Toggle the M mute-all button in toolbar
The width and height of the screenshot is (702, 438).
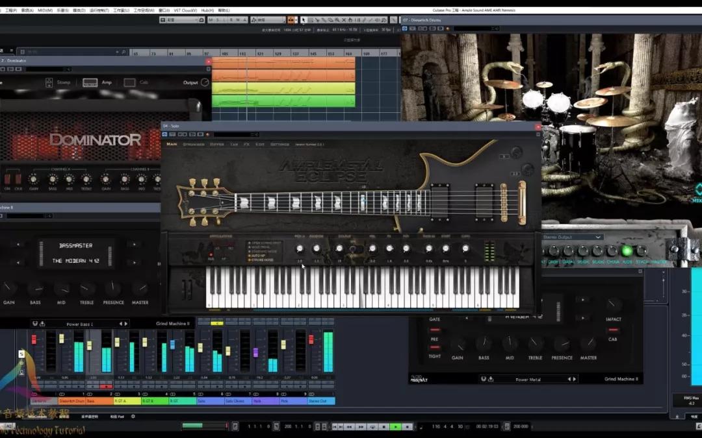pos(211,19)
